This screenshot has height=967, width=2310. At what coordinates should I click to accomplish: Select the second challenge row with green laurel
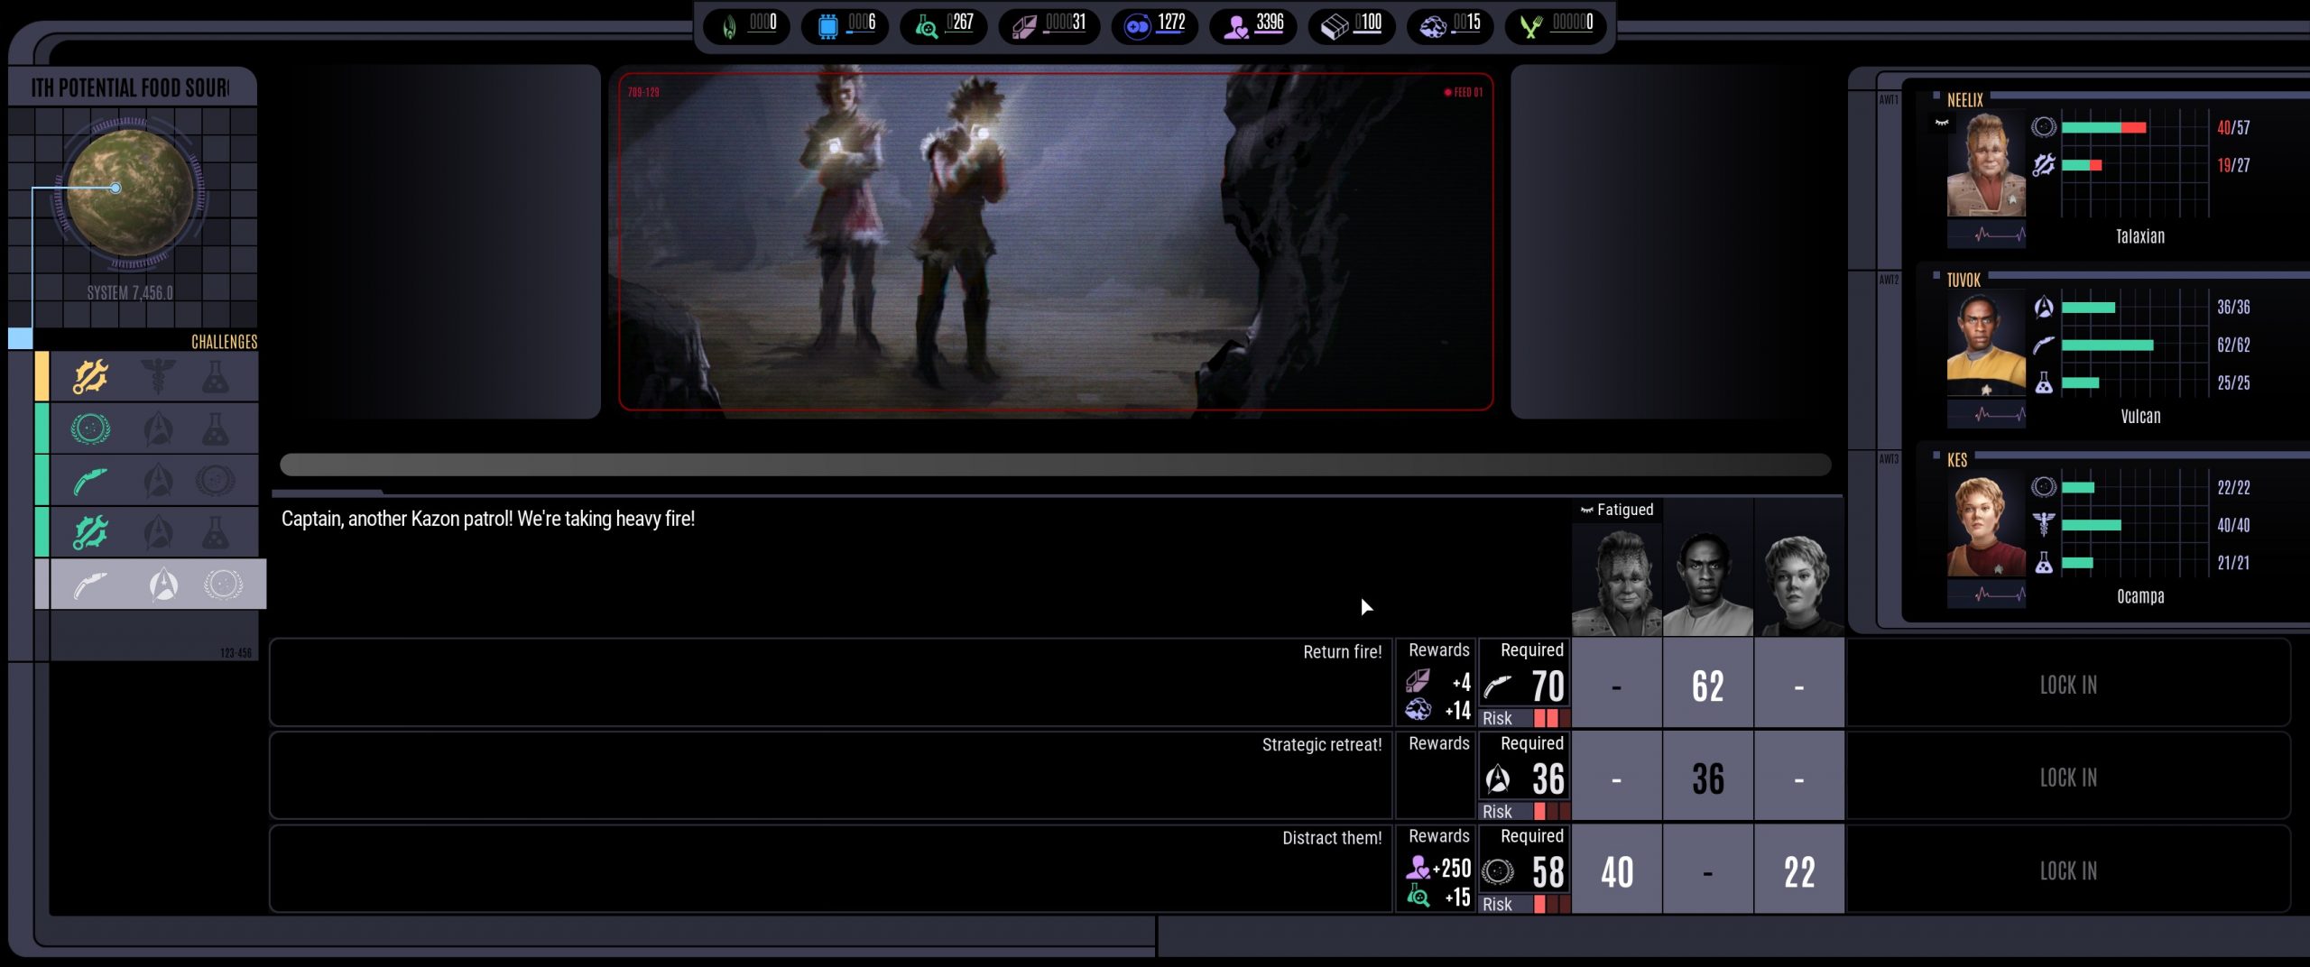(149, 428)
